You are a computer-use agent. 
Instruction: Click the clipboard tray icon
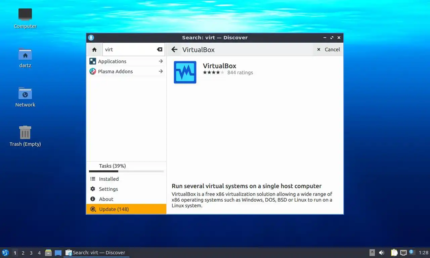394,253
